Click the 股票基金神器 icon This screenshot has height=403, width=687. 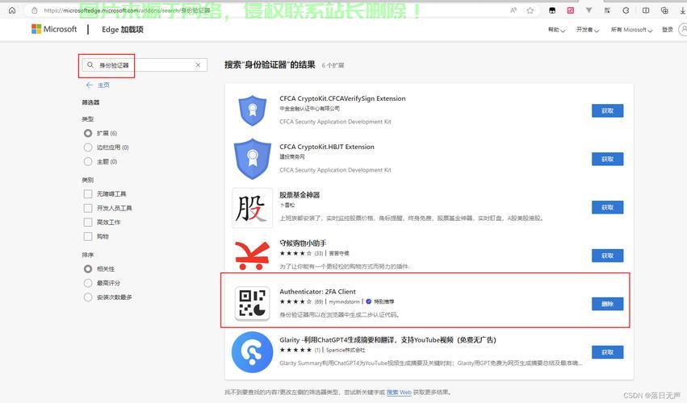[252, 208]
